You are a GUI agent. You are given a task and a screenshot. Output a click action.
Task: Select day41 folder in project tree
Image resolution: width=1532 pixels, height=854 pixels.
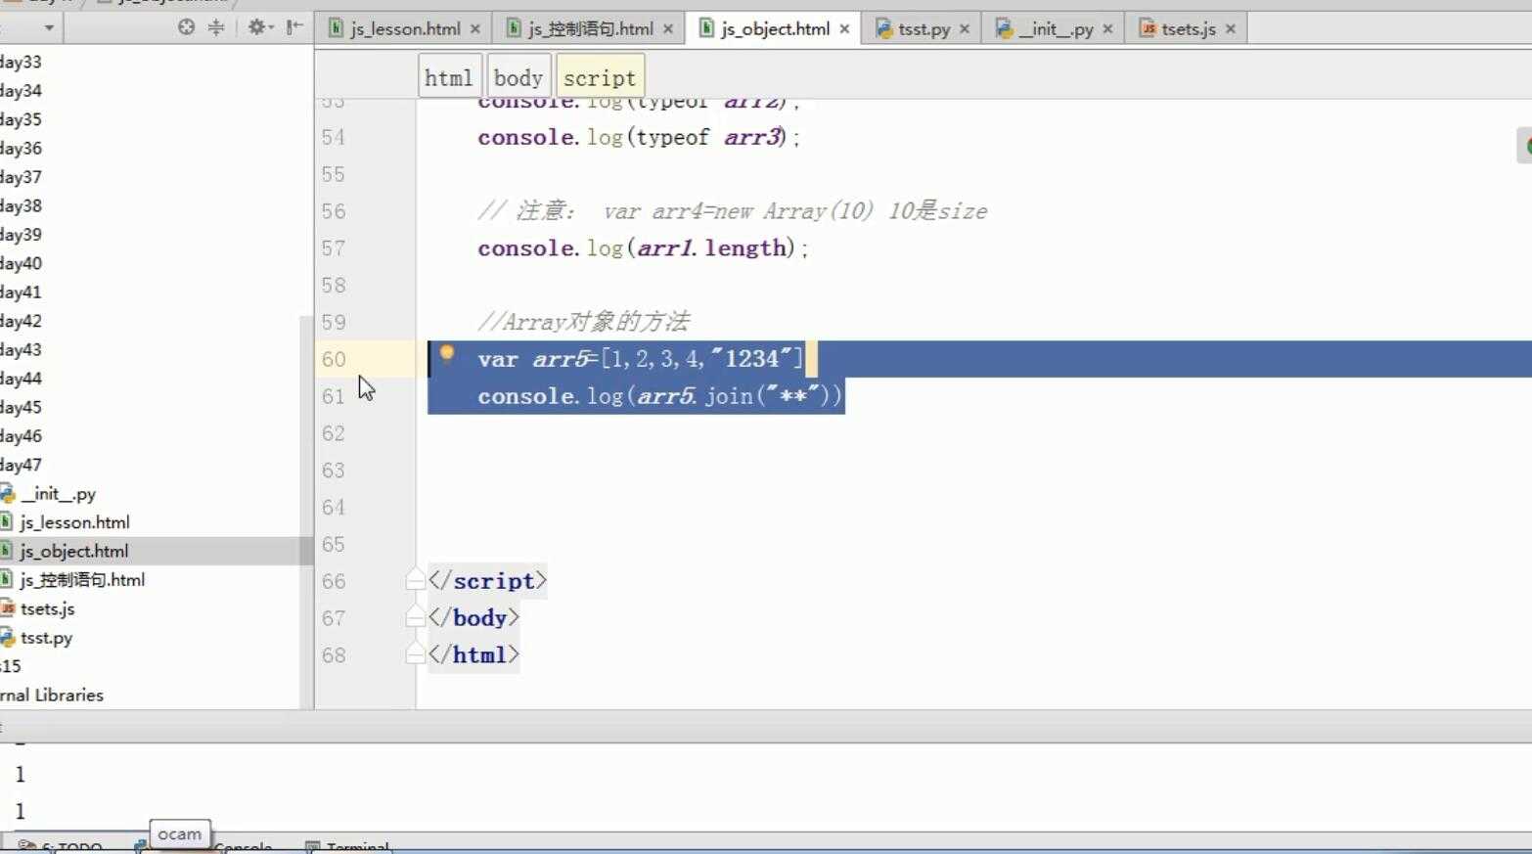coord(21,292)
